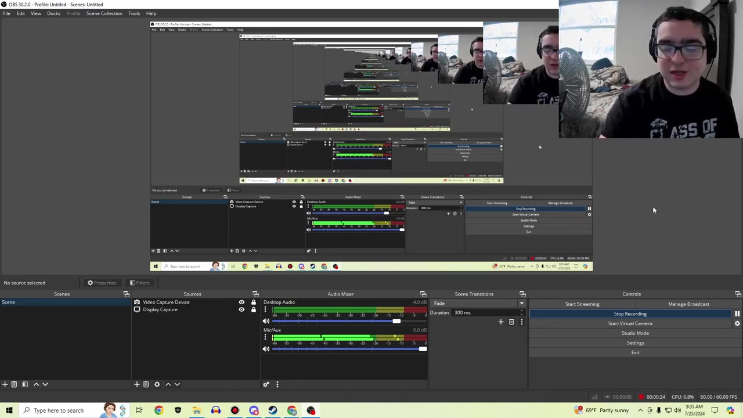Open the Edit menu
Viewport: 743px width, 418px height.
coord(20,13)
